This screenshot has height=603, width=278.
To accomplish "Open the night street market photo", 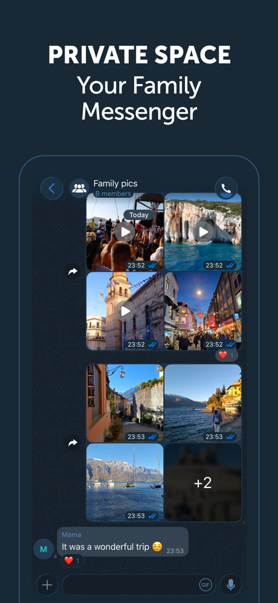I will pos(203,311).
